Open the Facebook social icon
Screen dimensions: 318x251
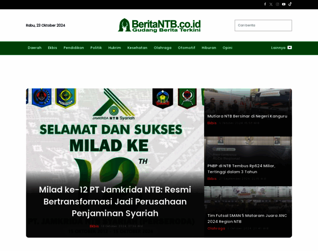coord(265,4)
